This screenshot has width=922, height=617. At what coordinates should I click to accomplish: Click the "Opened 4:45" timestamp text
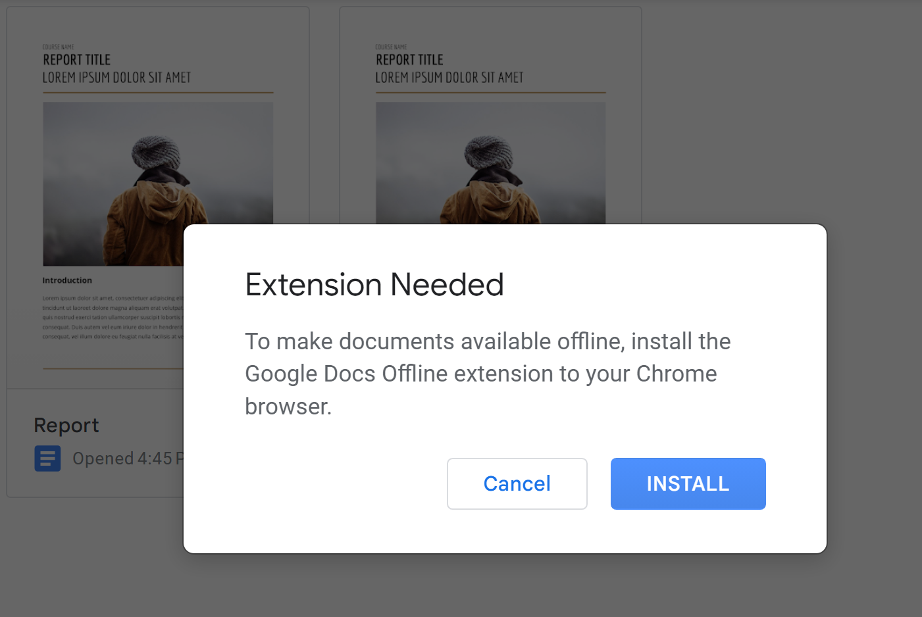(x=128, y=458)
